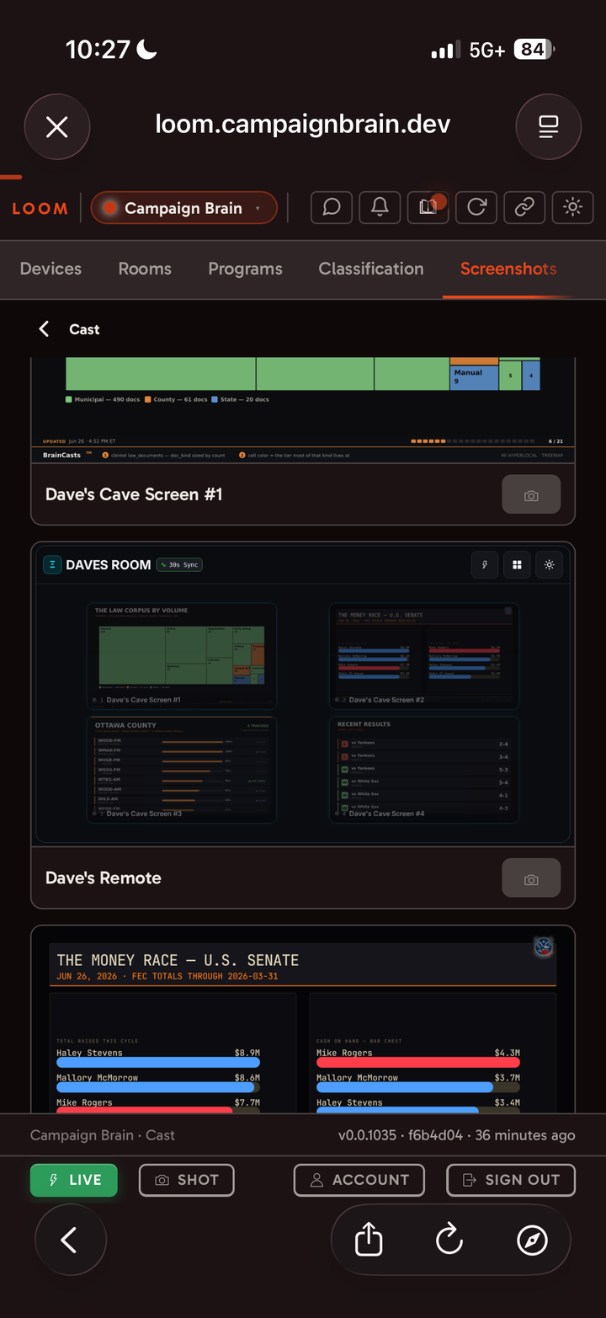Open the chat bubble icon
The height and width of the screenshot is (1318, 606).
pos(332,207)
